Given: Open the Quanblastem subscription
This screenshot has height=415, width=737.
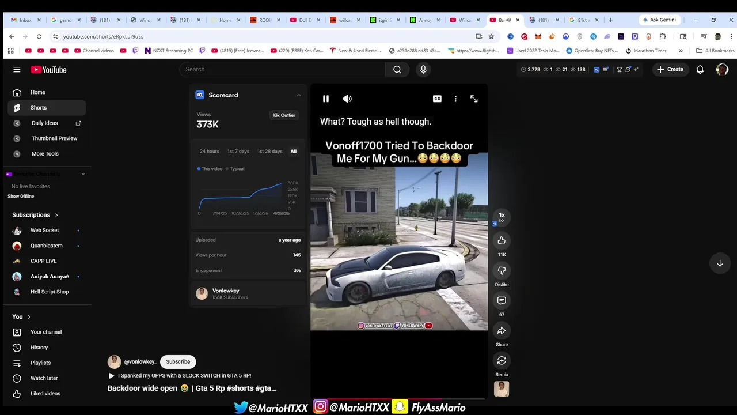Looking at the screenshot, I should [x=47, y=246].
